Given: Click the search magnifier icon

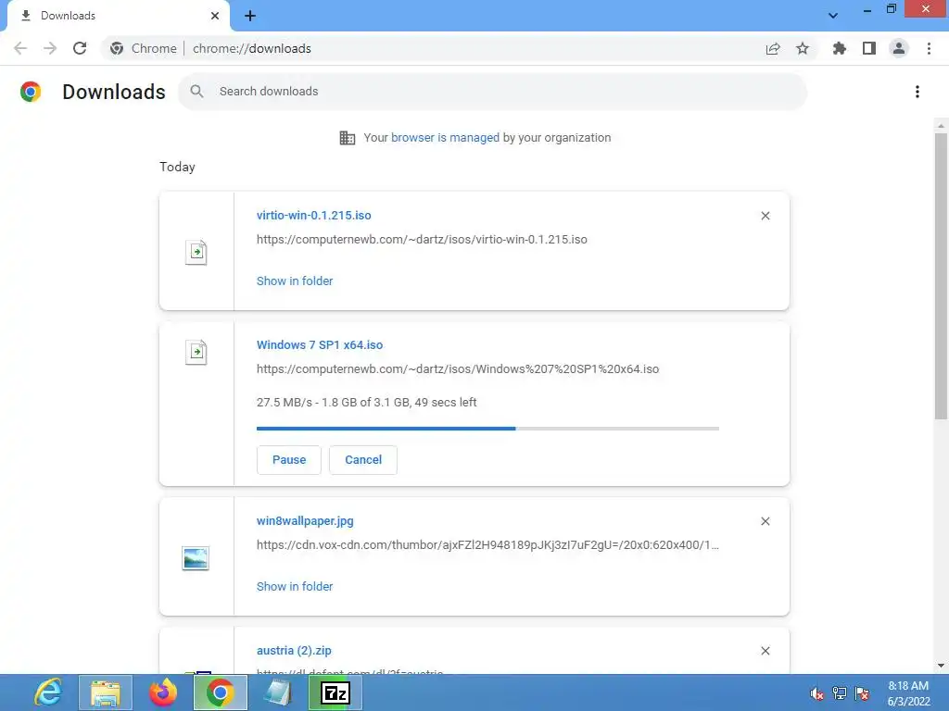Looking at the screenshot, I should coord(196,92).
